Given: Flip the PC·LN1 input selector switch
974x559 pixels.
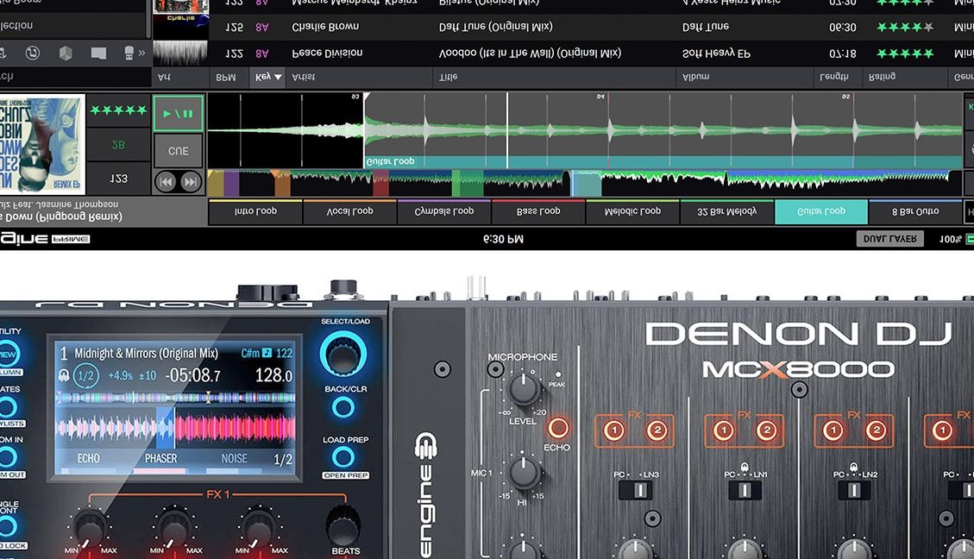Looking at the screenshot, I should coord(745,490).
